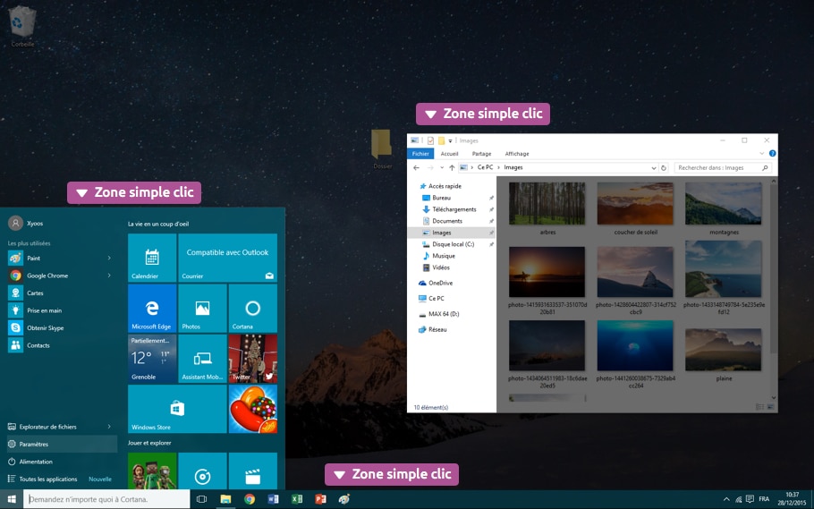Show hidden system tray icons

click(x=725, y=499)
